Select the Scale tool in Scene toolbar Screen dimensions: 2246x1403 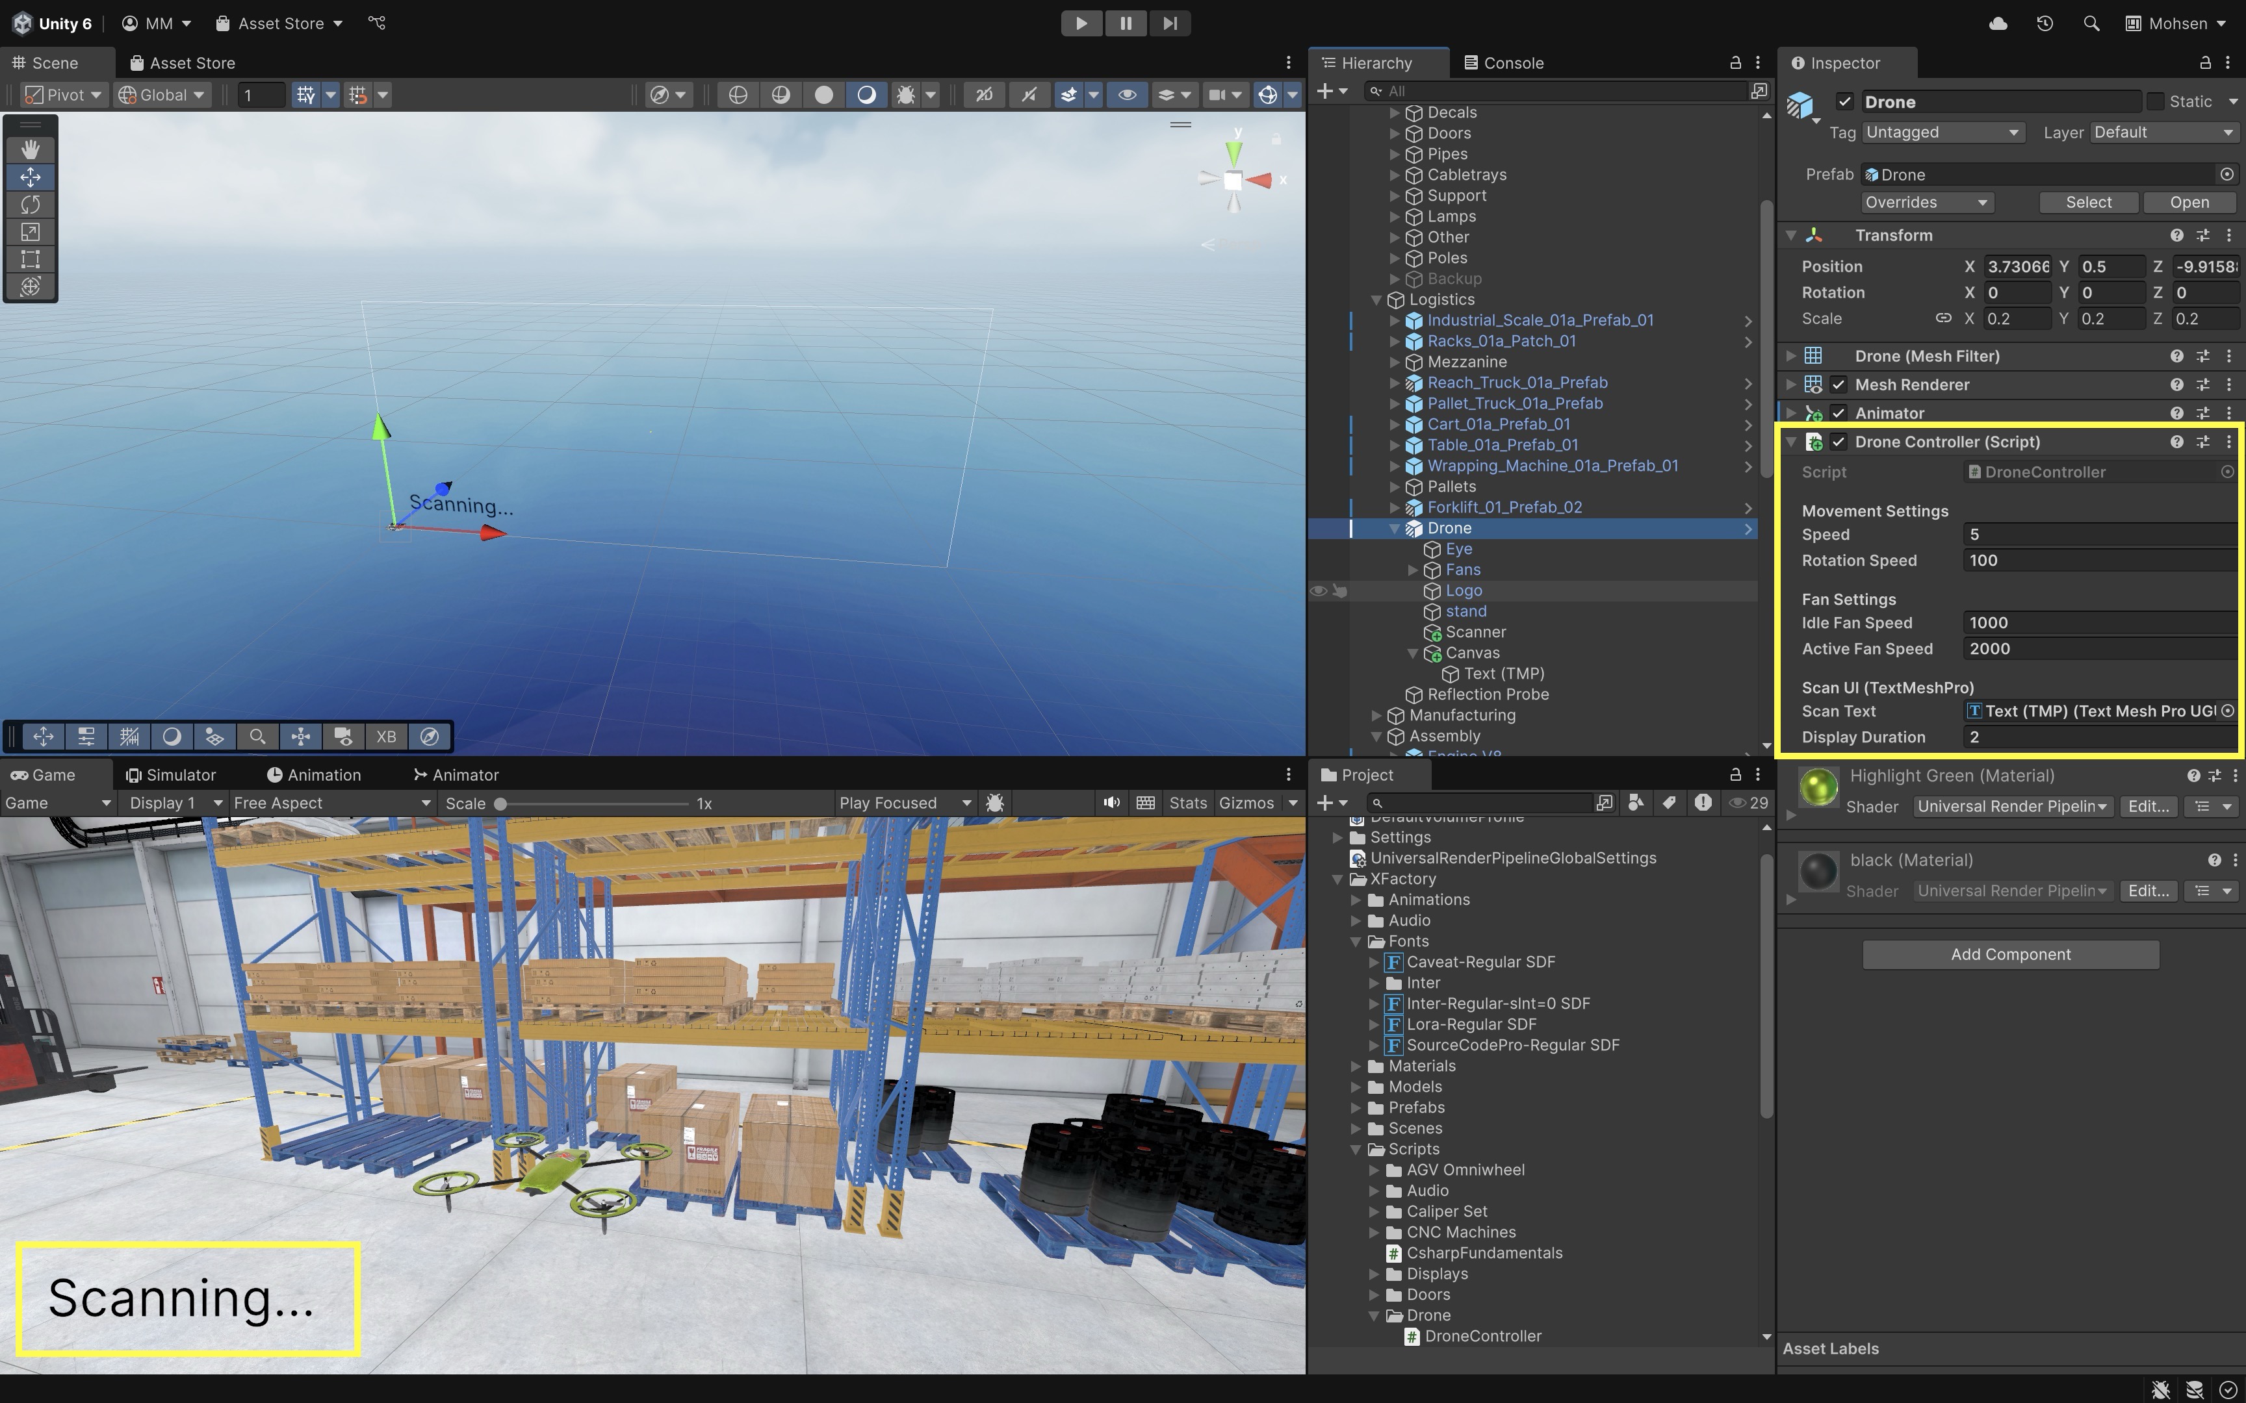31,232
